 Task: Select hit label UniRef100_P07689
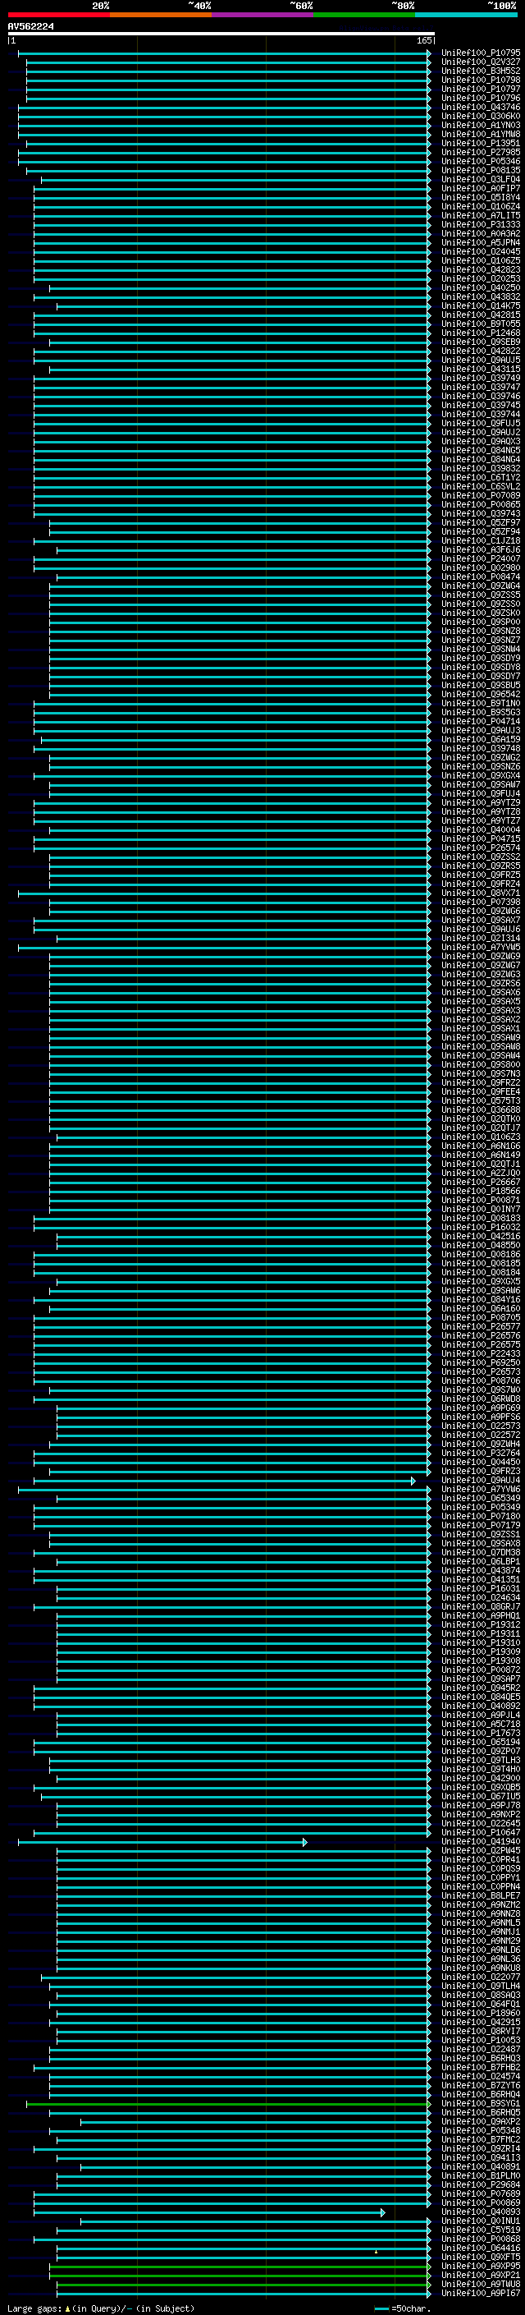(x=480, y=2193)
